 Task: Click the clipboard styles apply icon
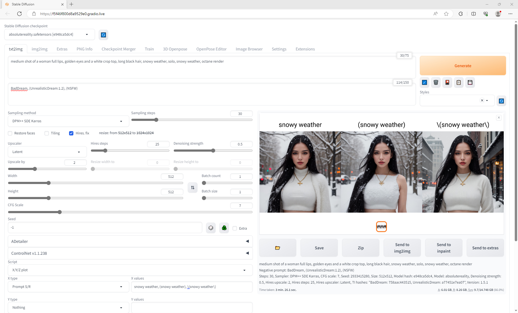[x=459, y=83]
